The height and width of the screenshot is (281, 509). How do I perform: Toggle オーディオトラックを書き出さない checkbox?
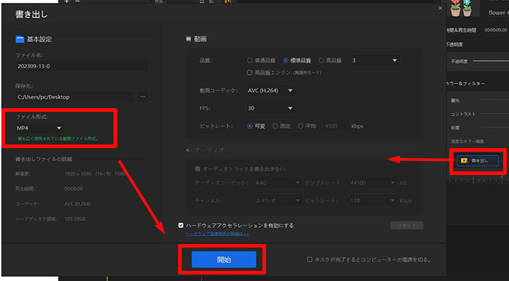197,169
